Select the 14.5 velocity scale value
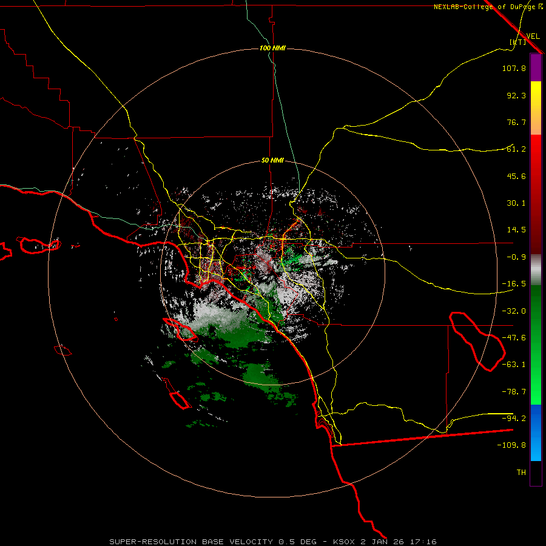The height and width of the screenshot is (546, 546). (x=516, y=230)
